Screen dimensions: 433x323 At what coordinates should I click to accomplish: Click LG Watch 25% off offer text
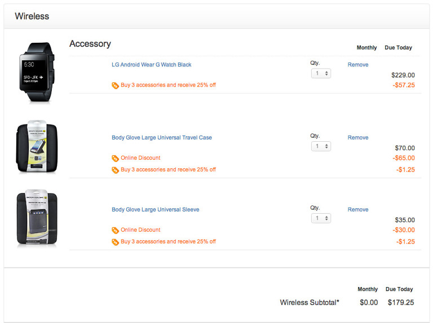(168, 86)
